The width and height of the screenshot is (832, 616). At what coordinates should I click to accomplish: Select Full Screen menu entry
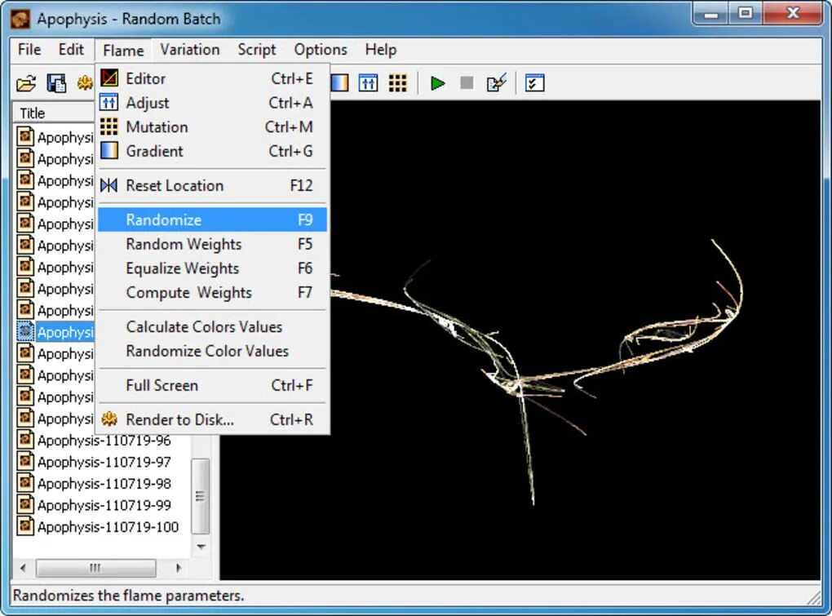point(212,385)
